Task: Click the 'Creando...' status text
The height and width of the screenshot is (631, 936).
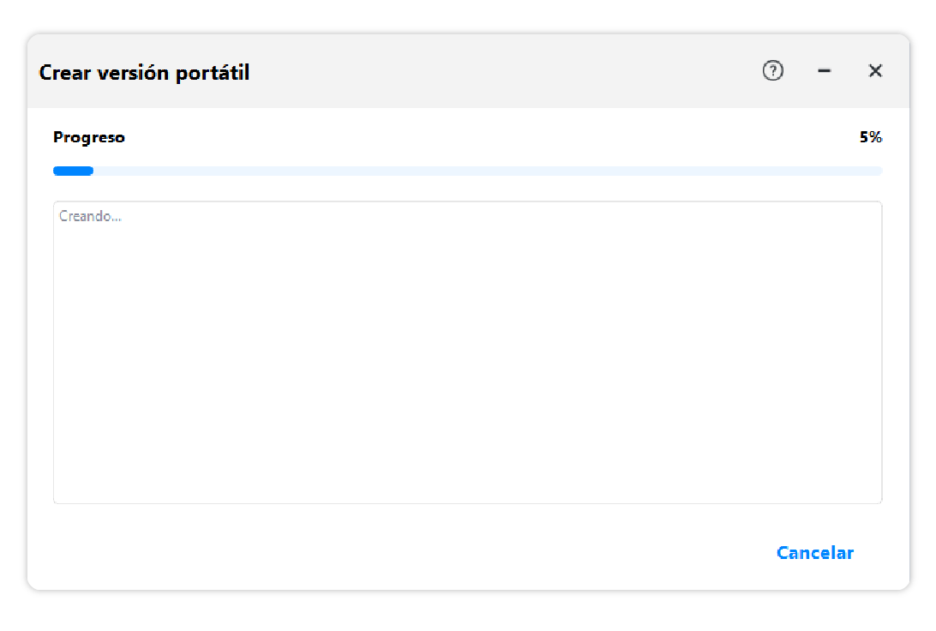Action: [x=90, y=217]
